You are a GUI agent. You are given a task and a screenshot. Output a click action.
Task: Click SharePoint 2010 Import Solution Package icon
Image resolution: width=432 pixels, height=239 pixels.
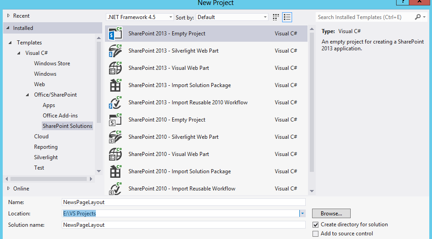tap(115, 171)
